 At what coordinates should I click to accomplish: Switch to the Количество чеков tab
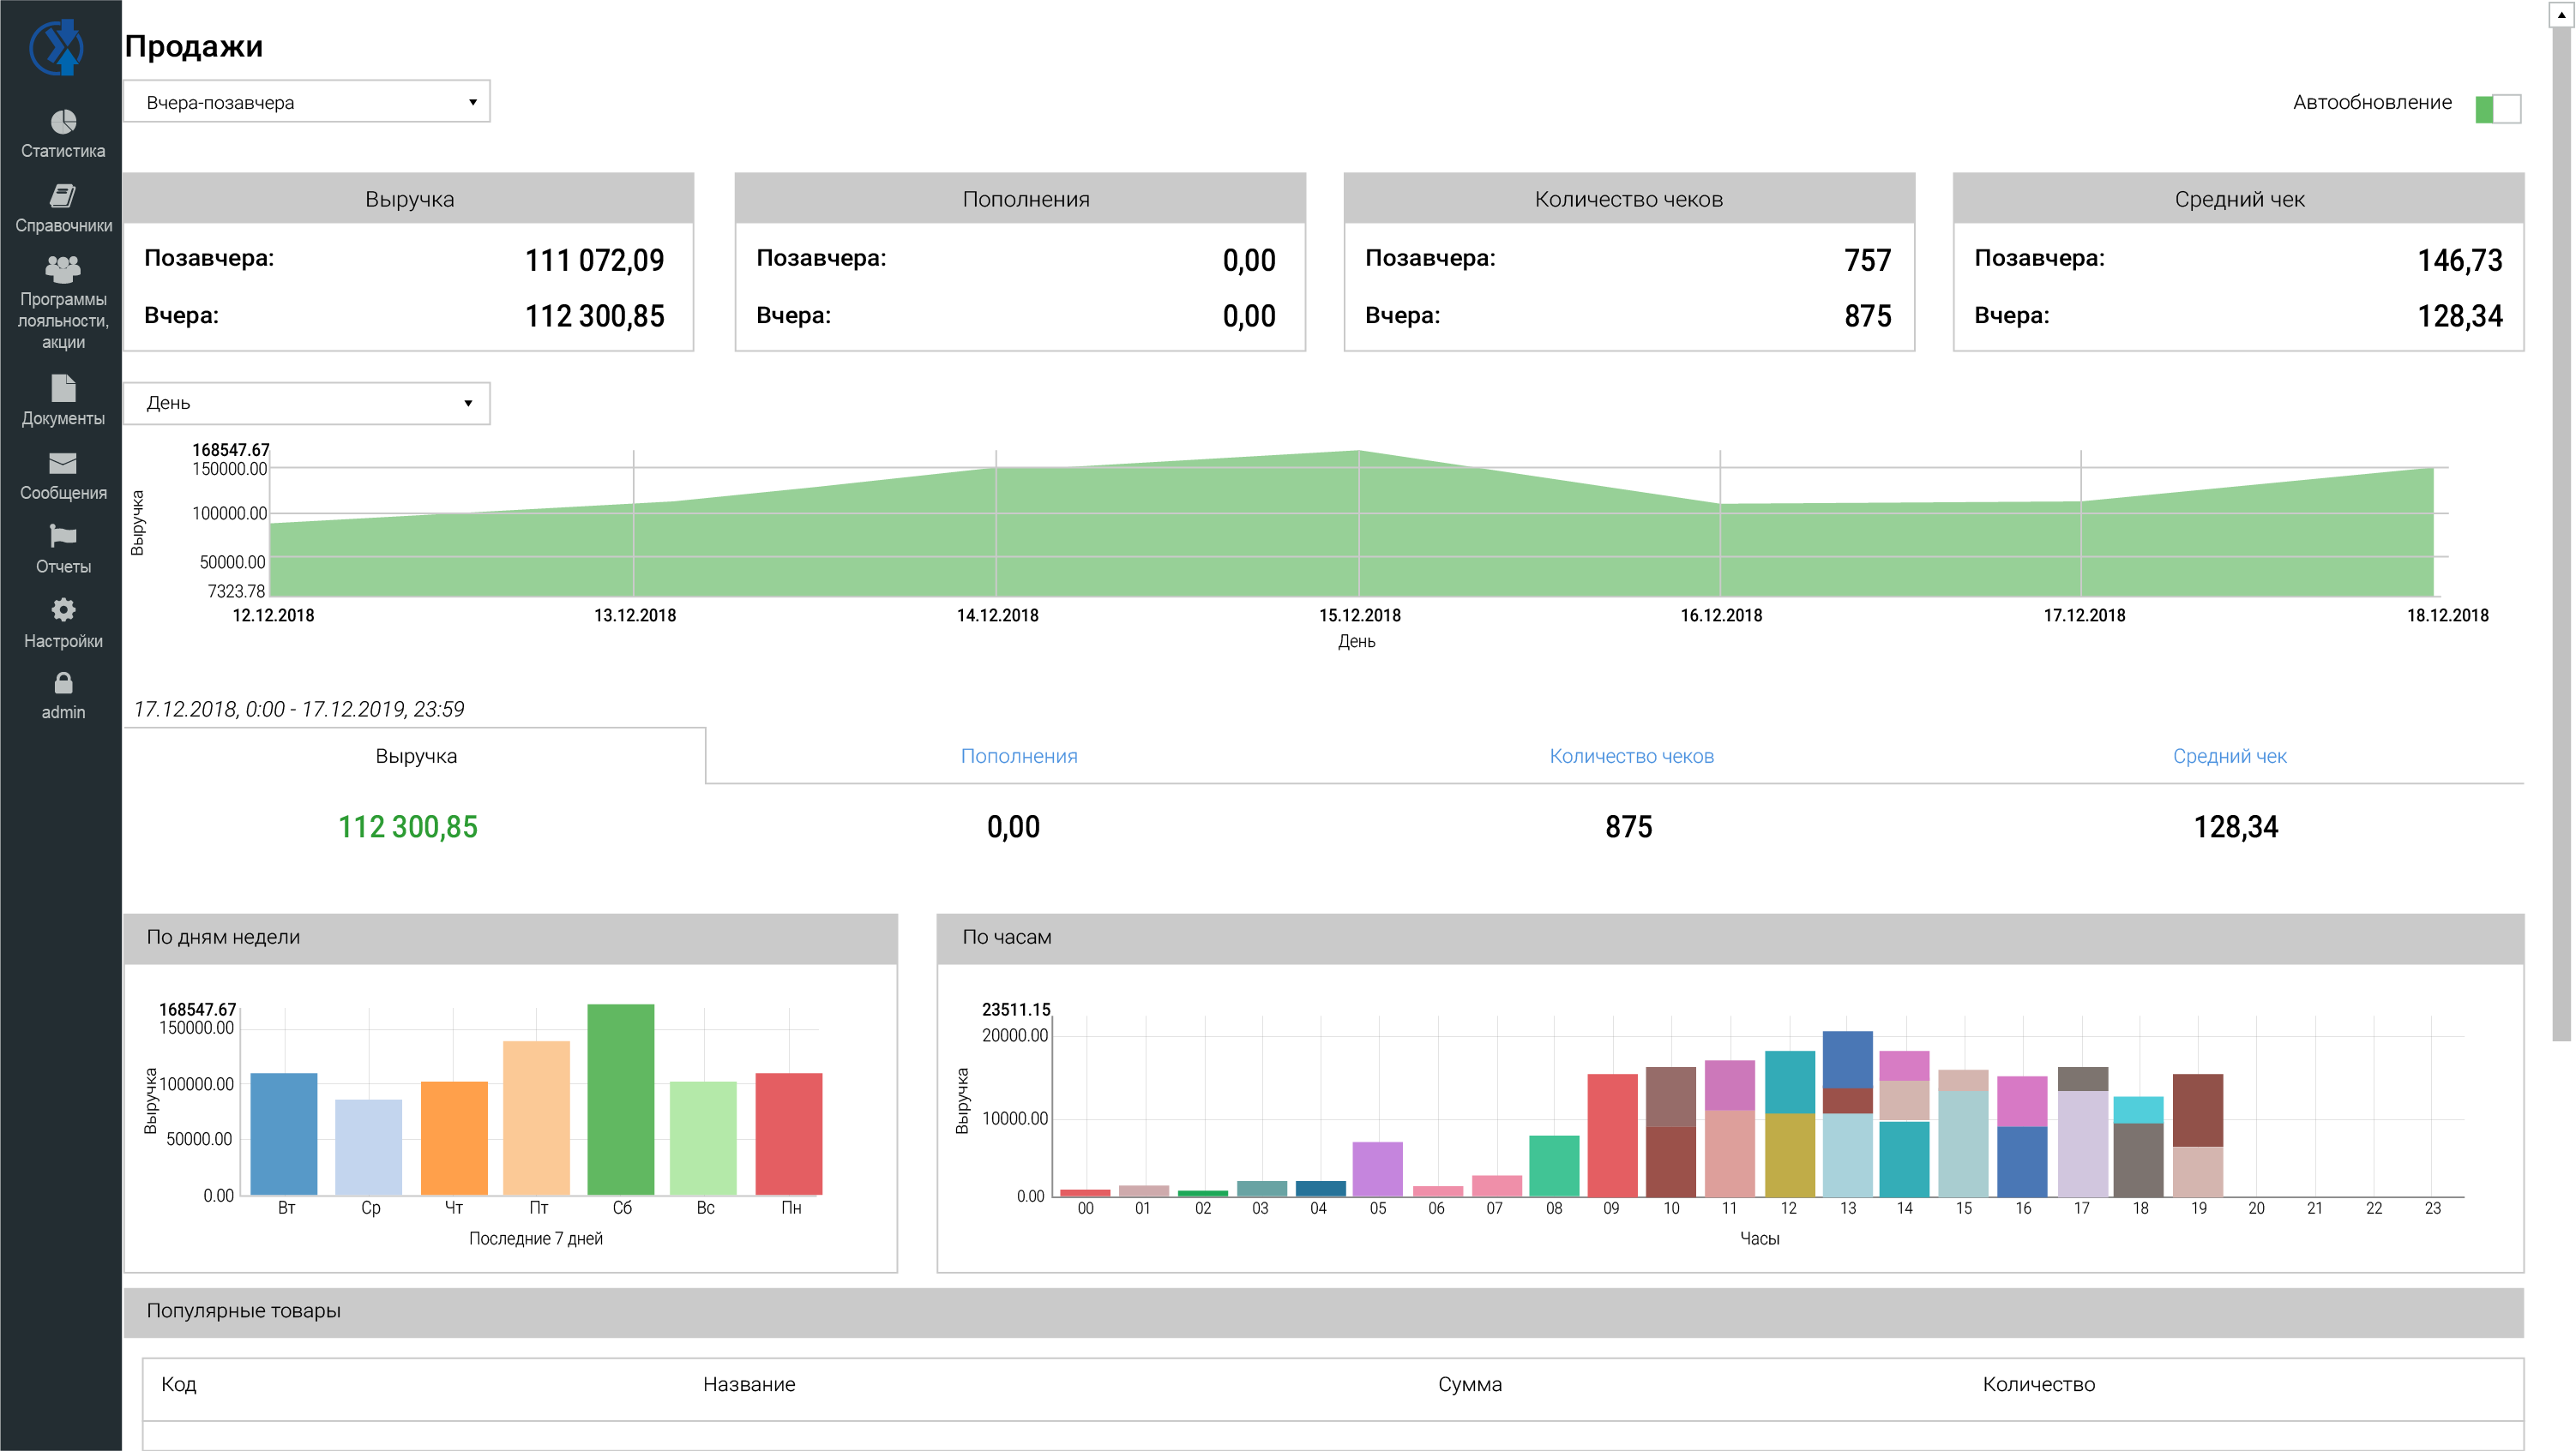pyautogui.click(x=1631, y=755)
